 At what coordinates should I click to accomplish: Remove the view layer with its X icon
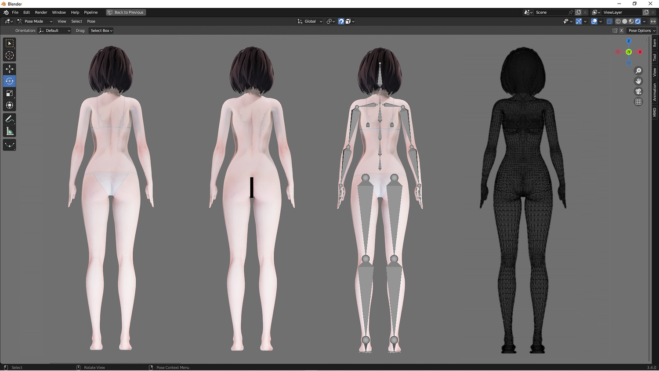coord(653,12)
